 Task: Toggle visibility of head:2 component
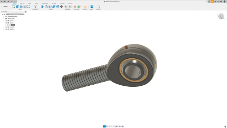6,29
